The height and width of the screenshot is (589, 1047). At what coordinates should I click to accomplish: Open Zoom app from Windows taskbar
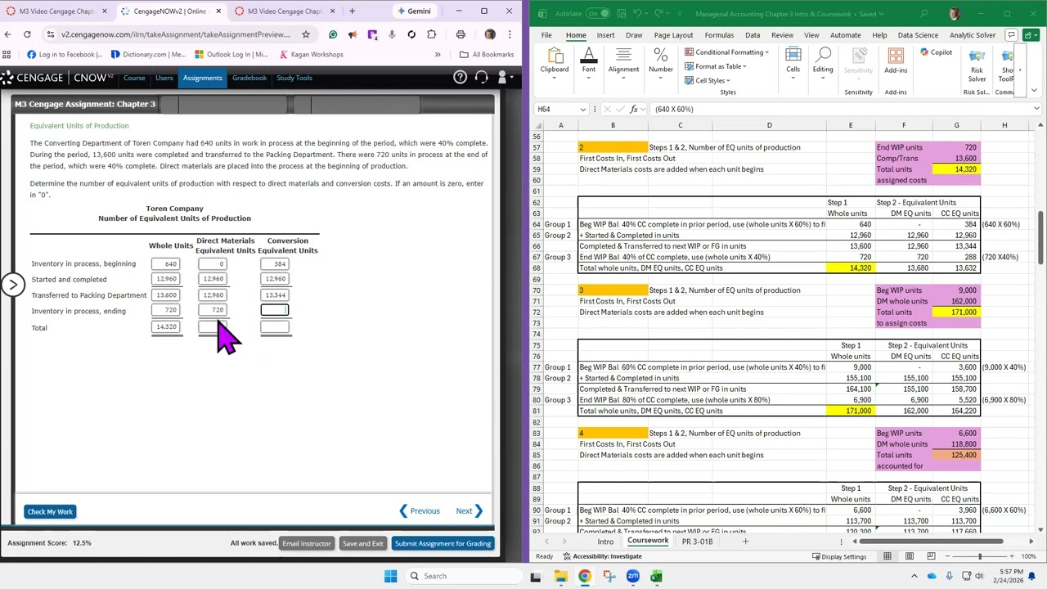pyautogui.click(x=633, y=577)
